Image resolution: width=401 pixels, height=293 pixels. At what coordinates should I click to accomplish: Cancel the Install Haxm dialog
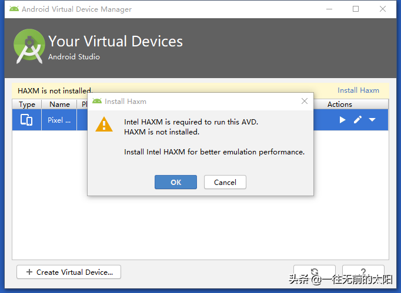tap(225, 182)
